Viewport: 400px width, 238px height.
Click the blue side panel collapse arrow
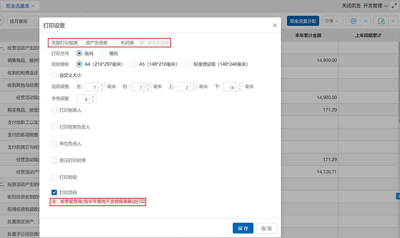tap(398, 196)
